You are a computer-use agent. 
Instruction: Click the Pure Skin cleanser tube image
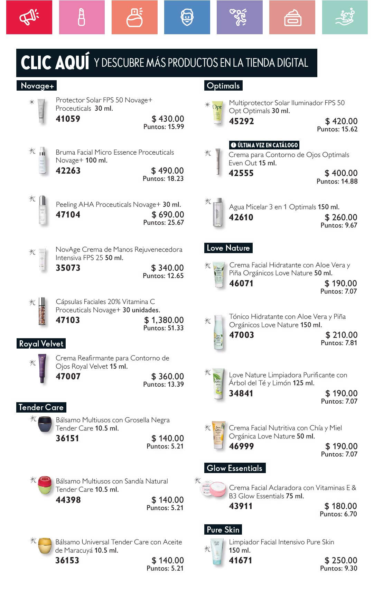[x=217, y=552]
